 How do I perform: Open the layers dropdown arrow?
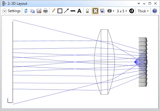click(x=113, y=11)
